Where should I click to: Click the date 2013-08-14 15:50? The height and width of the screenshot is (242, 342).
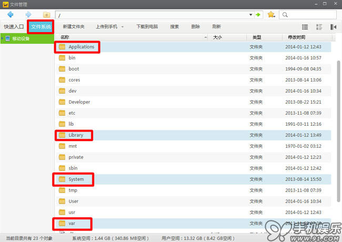click(303, 179)
